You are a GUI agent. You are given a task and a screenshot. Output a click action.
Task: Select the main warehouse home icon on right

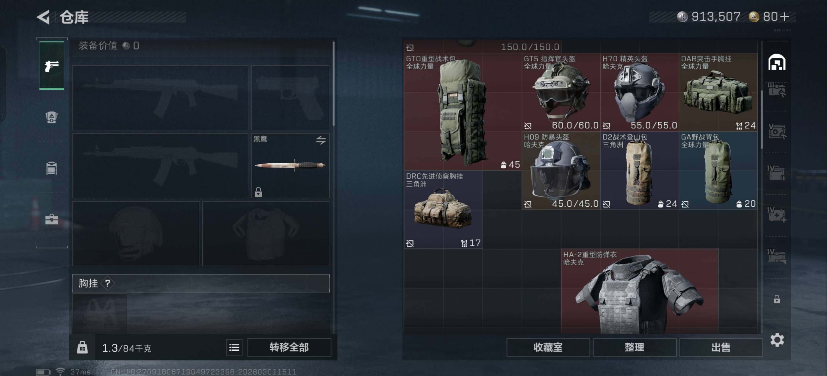click(x=777, y=62)
